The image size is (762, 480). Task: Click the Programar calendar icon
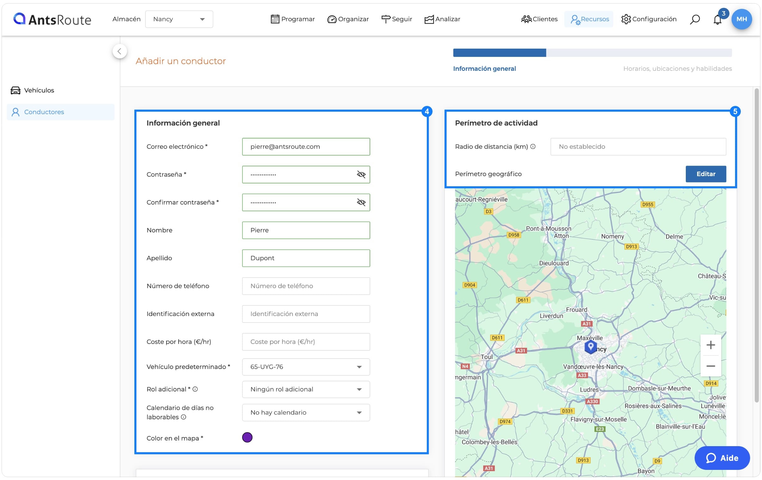tap(275, 19)
